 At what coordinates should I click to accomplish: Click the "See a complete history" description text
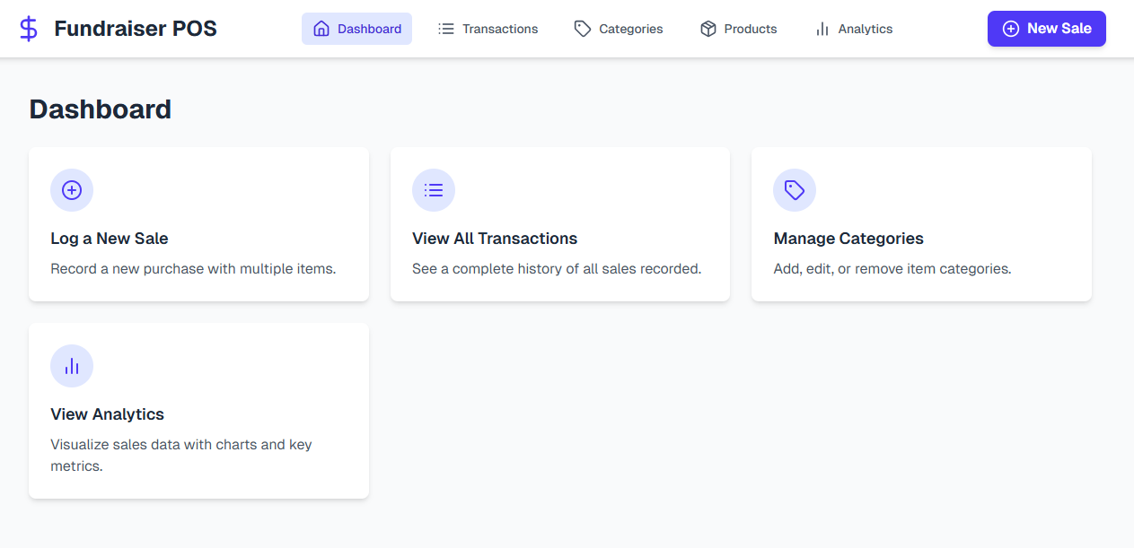[557, 269]
